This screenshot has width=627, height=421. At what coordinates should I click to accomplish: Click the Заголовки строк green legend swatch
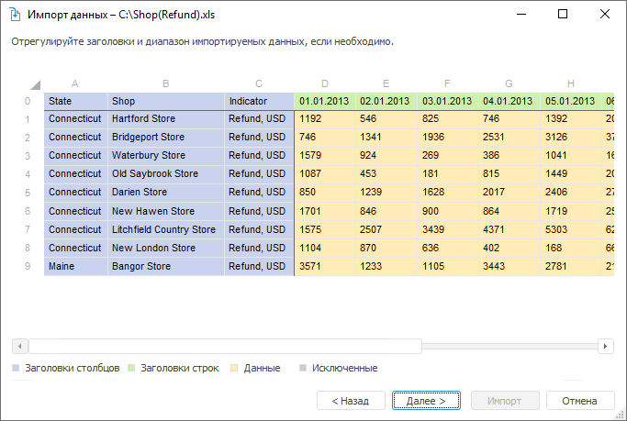pos(131,368)
